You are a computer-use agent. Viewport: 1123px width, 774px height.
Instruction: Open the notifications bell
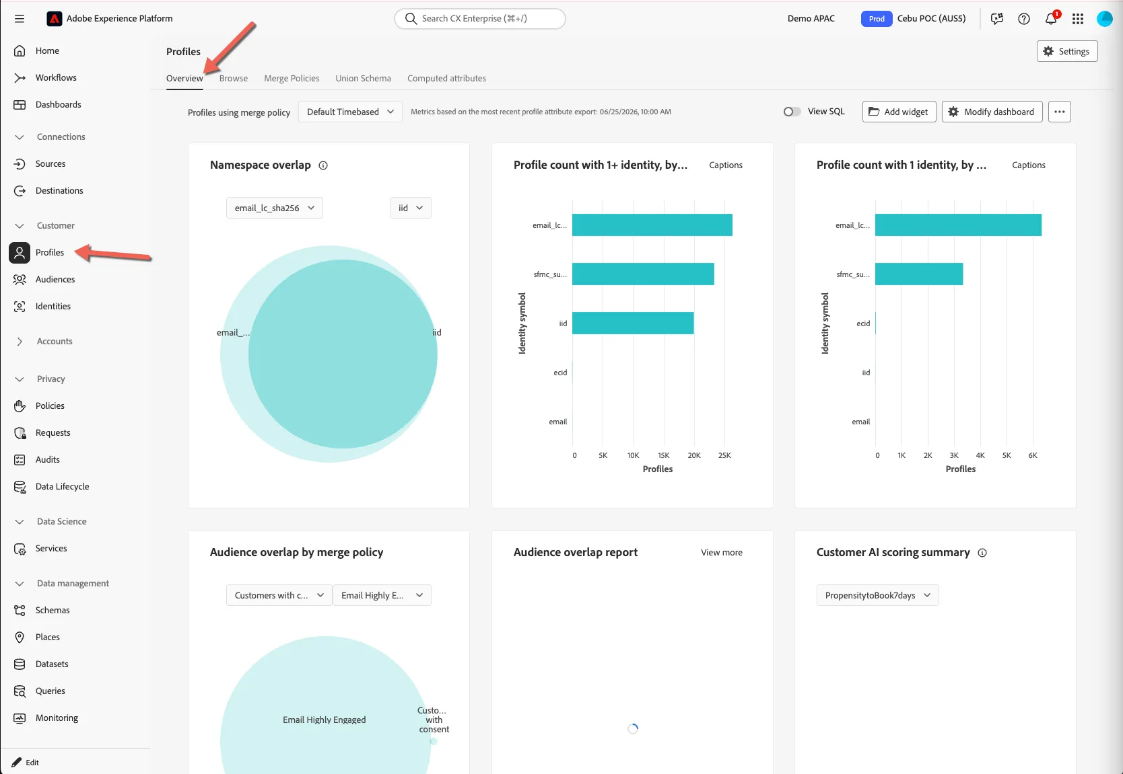pyautogui.click(x=1051, y=19)
